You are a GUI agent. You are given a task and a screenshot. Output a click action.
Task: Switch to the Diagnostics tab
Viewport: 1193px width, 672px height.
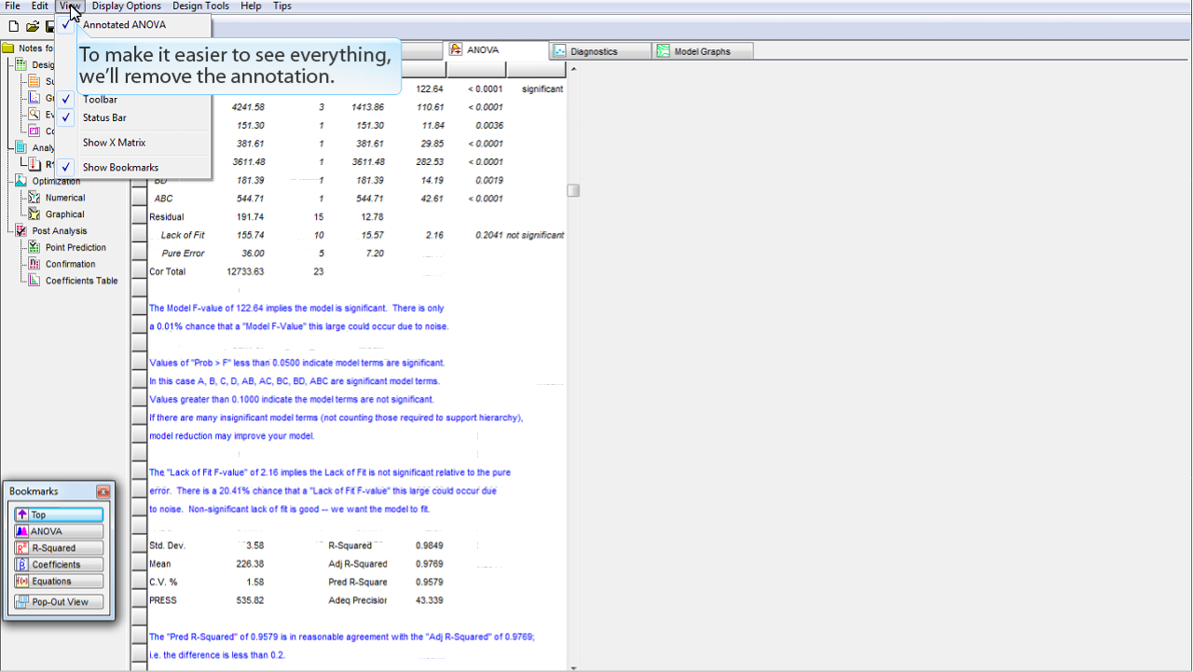594,51
